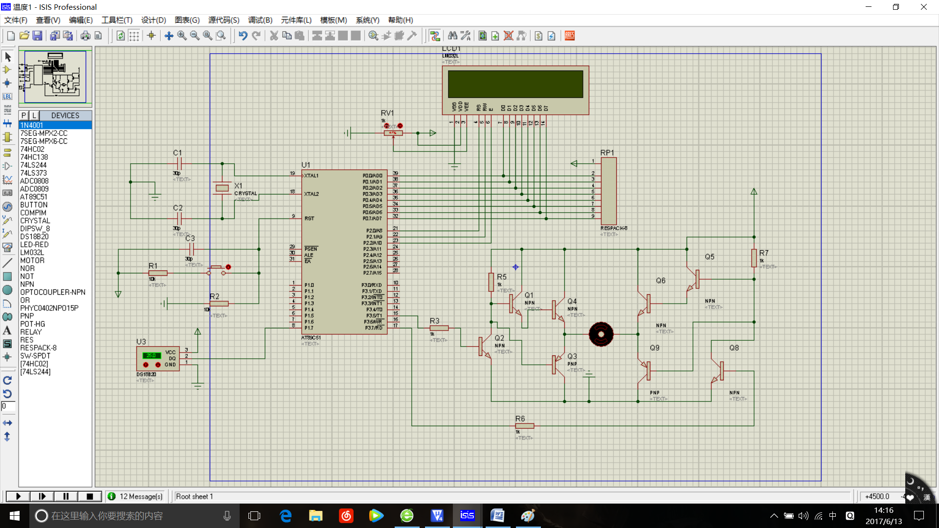The width and height of the screenshot is (939, 528).
Task: Select 2D box drawing tool
Action: coord(7,277)
